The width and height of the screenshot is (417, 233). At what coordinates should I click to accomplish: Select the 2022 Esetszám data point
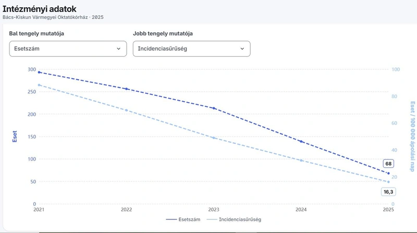point(126,89)
